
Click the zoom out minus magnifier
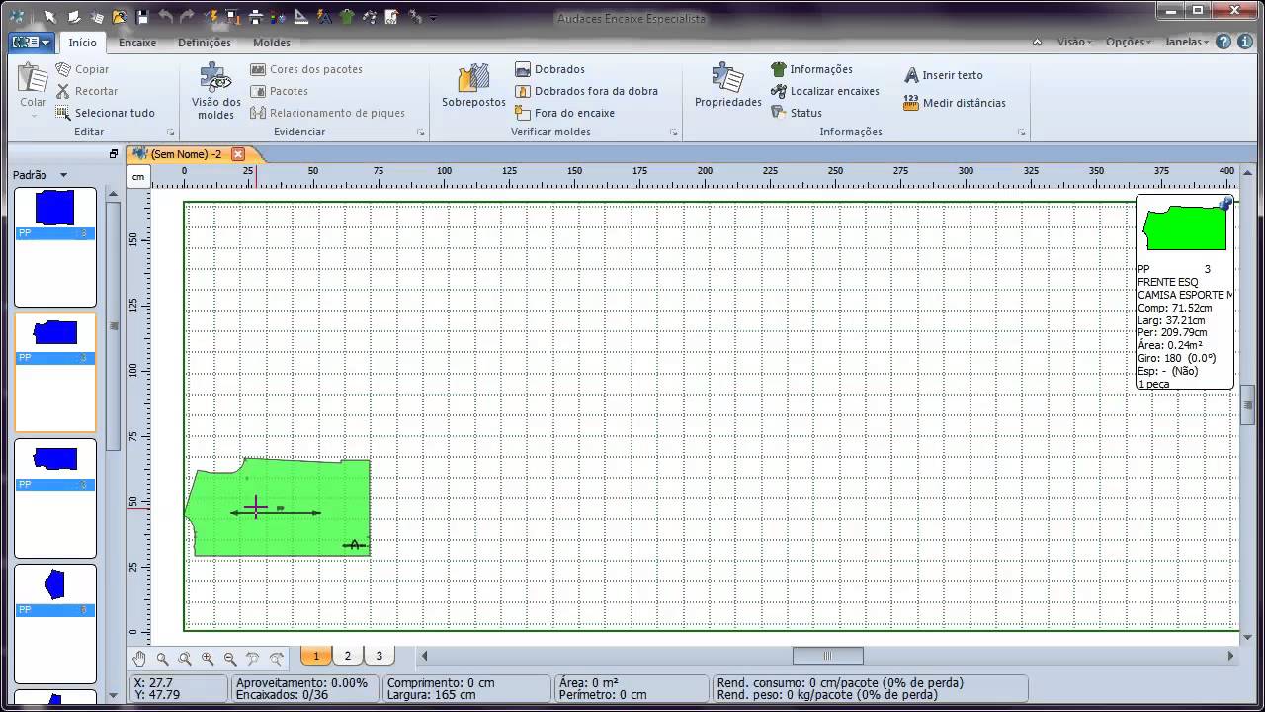230,658
